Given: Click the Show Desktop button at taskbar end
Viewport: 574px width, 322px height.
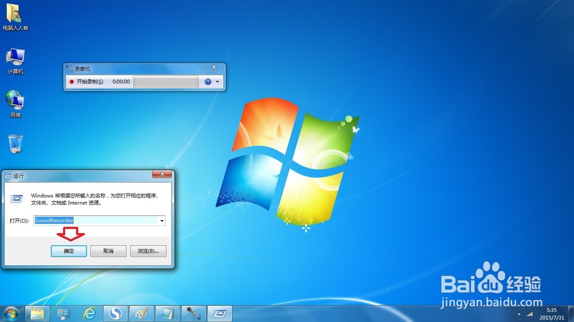Looking at the screenshot, I should [x=571, y=313].
